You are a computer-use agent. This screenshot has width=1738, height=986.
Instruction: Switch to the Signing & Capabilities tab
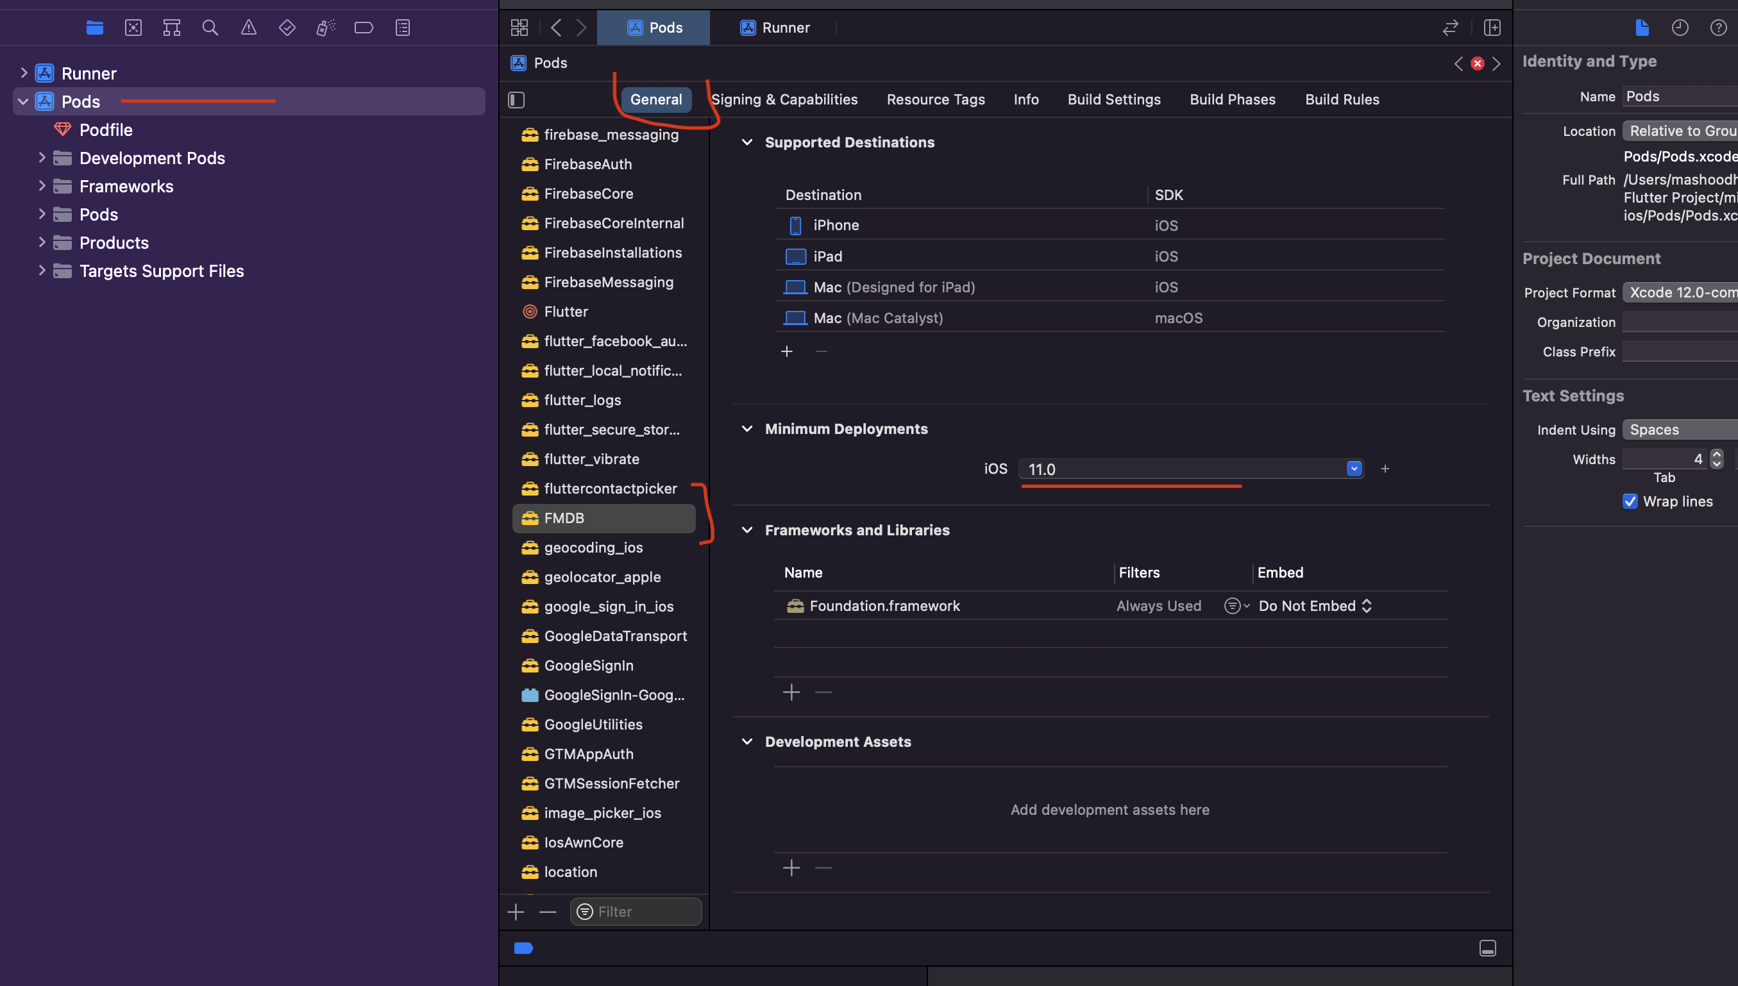(x=784, y=99)
